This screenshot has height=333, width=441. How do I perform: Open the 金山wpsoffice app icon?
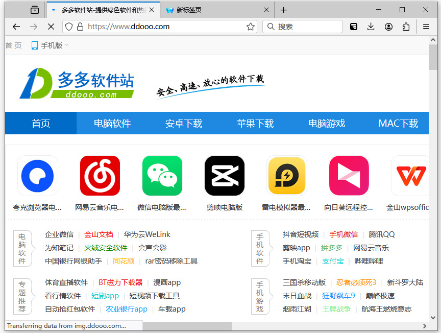coord(410,176)
